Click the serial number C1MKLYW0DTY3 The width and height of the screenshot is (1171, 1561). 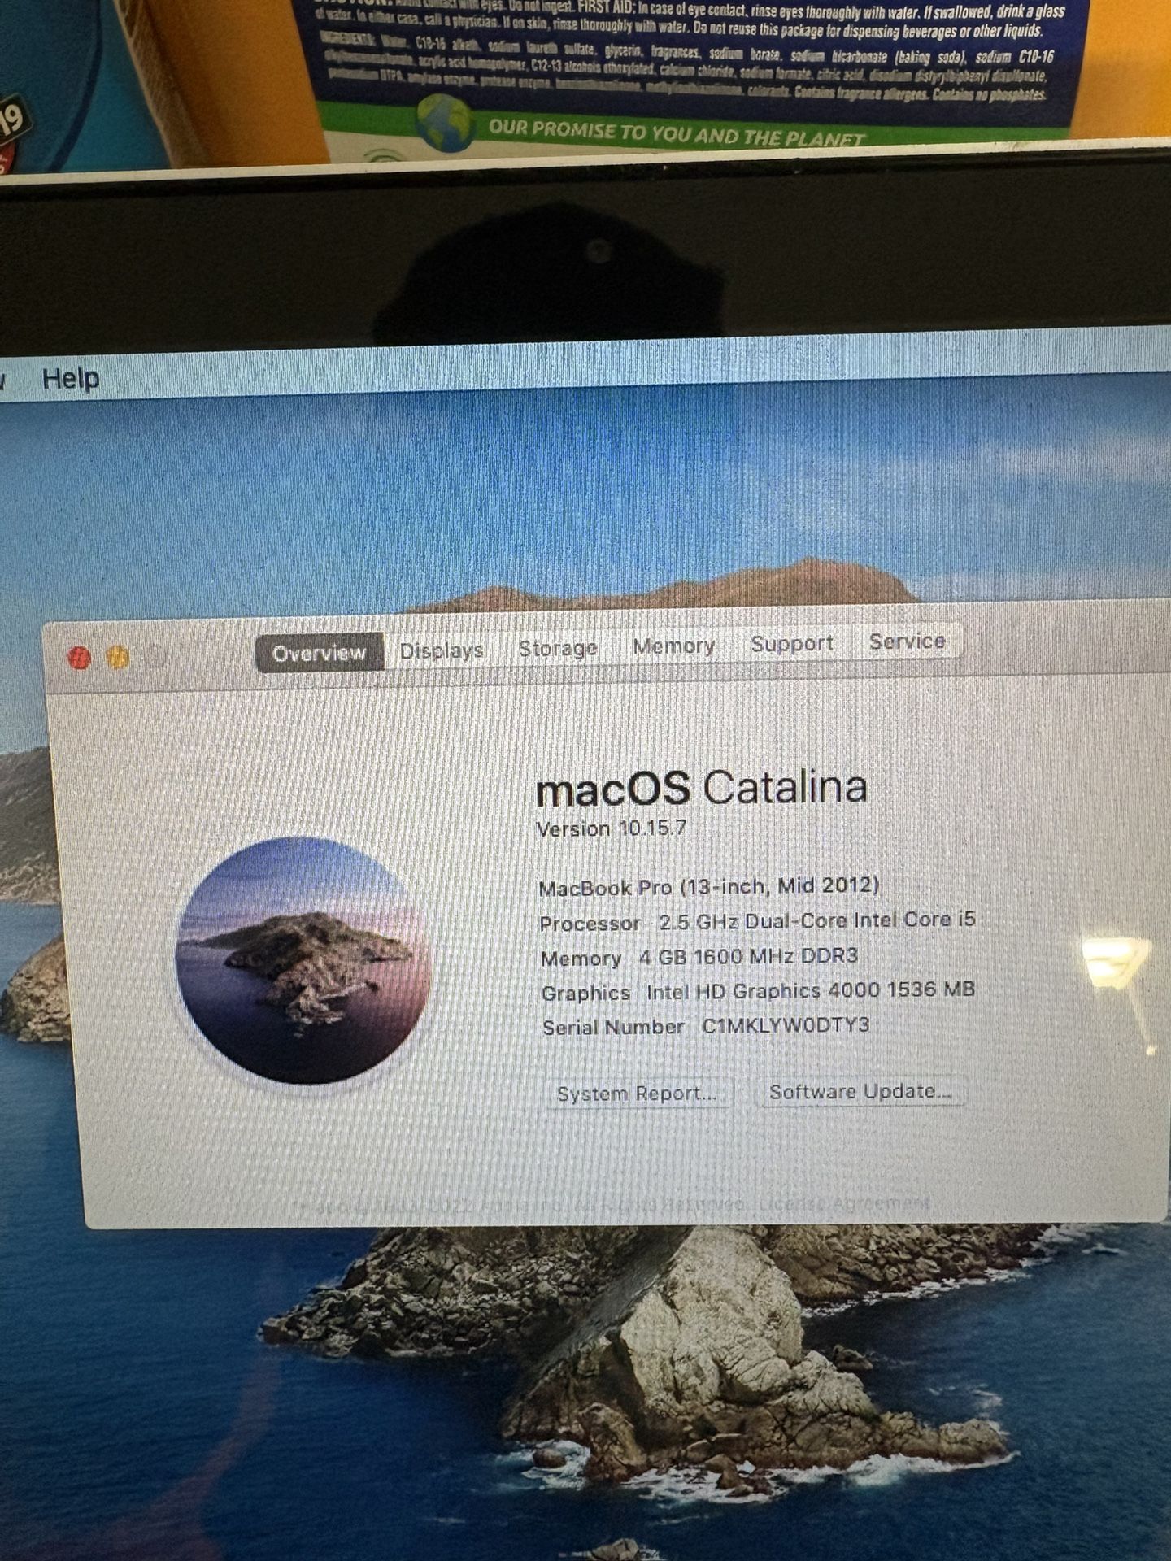tap(786, 1025)
